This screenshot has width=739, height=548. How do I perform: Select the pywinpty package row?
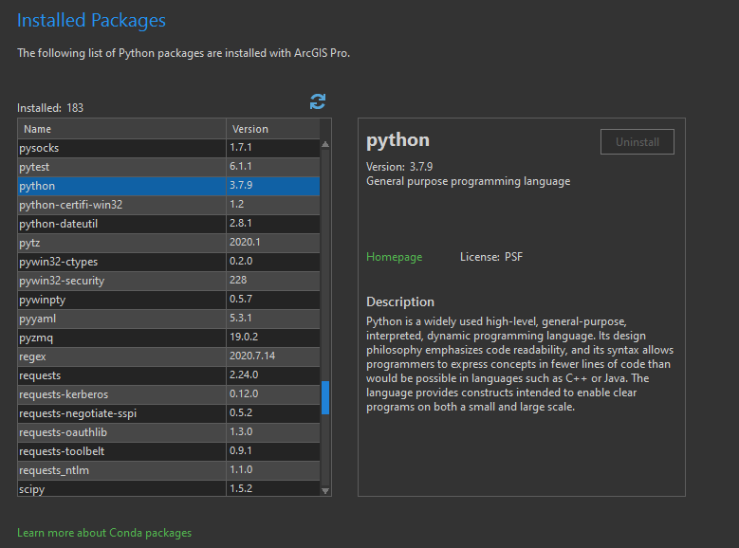[x=169, y=300]
